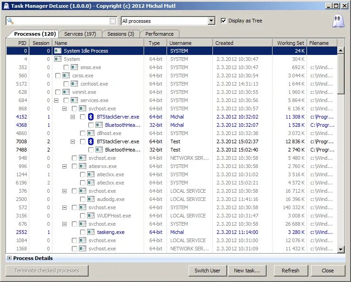
Task: Click the dllhost.exe process icon
Action: pos(91,133)
